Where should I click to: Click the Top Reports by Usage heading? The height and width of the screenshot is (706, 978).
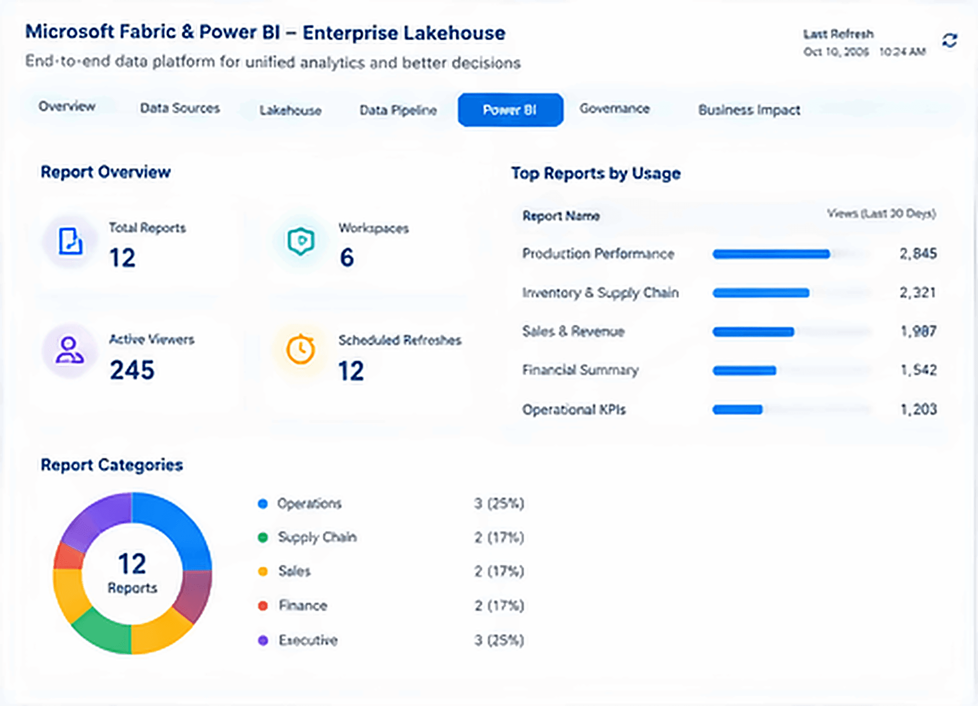click(596, 174)
